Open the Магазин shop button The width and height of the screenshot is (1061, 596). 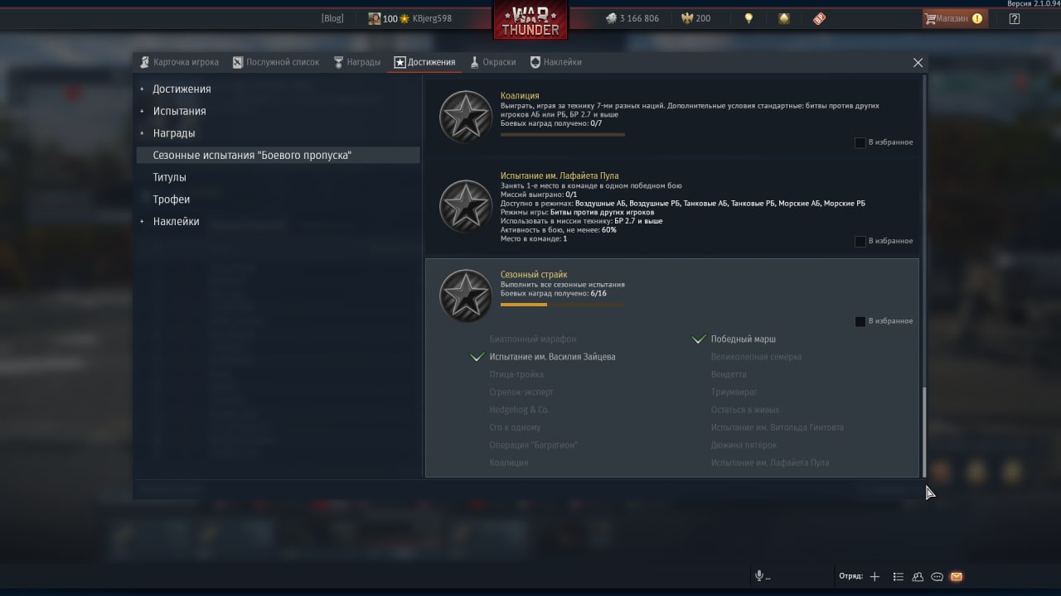(x=953, y=18)
